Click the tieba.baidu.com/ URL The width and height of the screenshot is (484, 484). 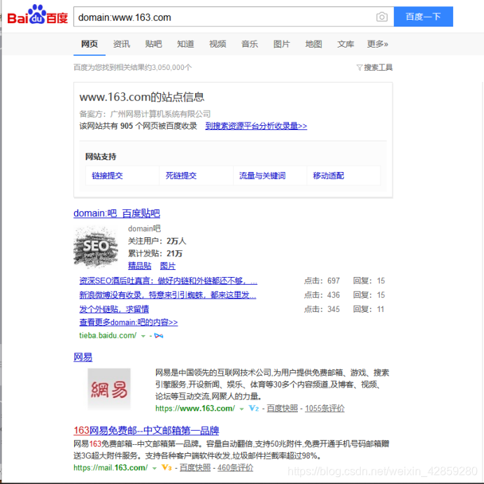click(108, 336)
